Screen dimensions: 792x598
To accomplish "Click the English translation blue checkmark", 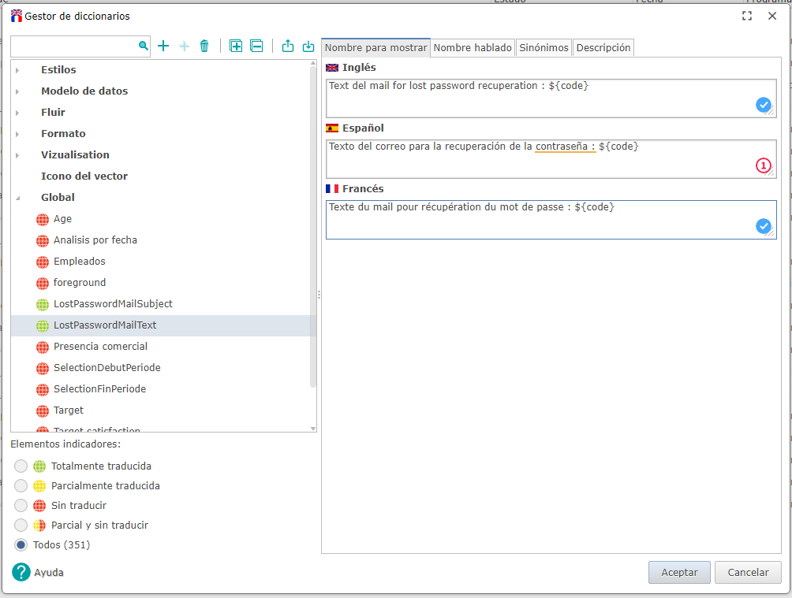I will pyautogui.click(x=763, y=105).
